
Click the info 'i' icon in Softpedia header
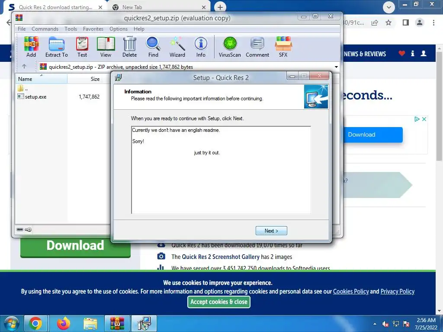click(412, 53)
